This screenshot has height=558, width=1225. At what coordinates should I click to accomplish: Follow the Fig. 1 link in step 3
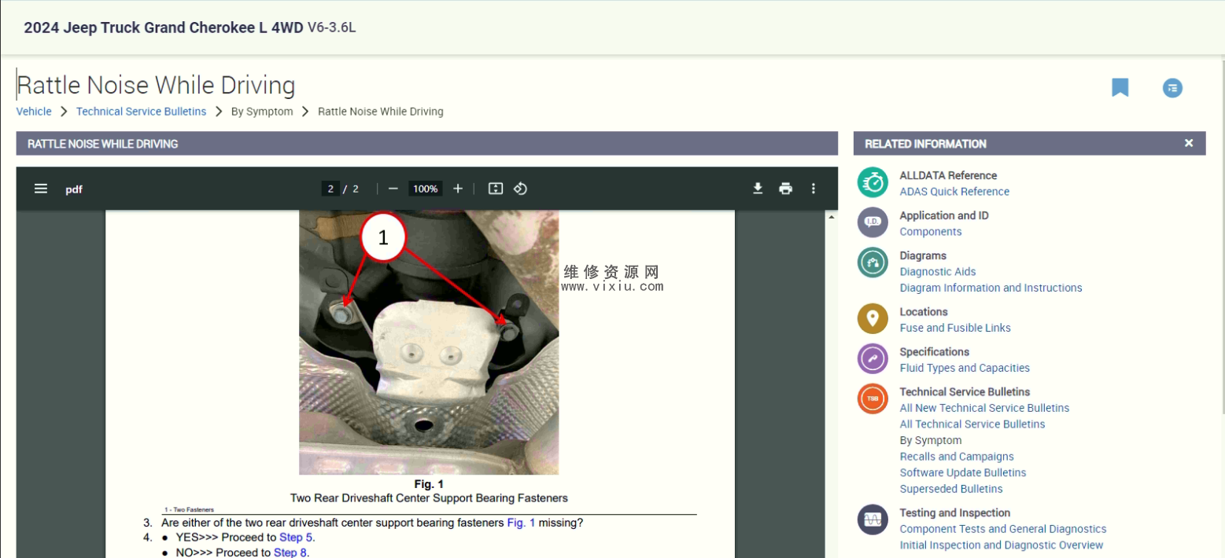[521, 523]
